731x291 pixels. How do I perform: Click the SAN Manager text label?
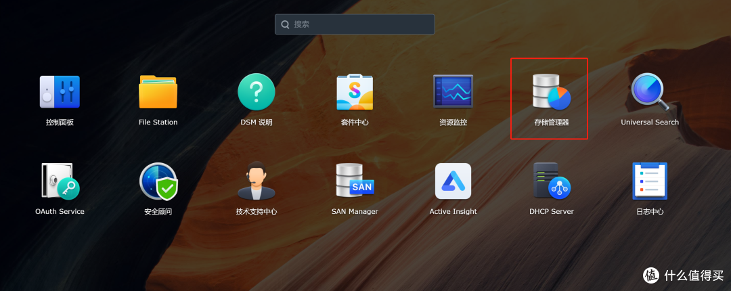355,211
